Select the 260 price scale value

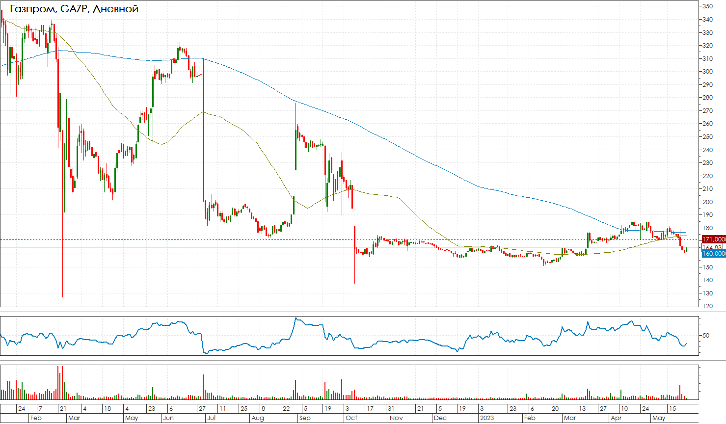pos(708,124)
